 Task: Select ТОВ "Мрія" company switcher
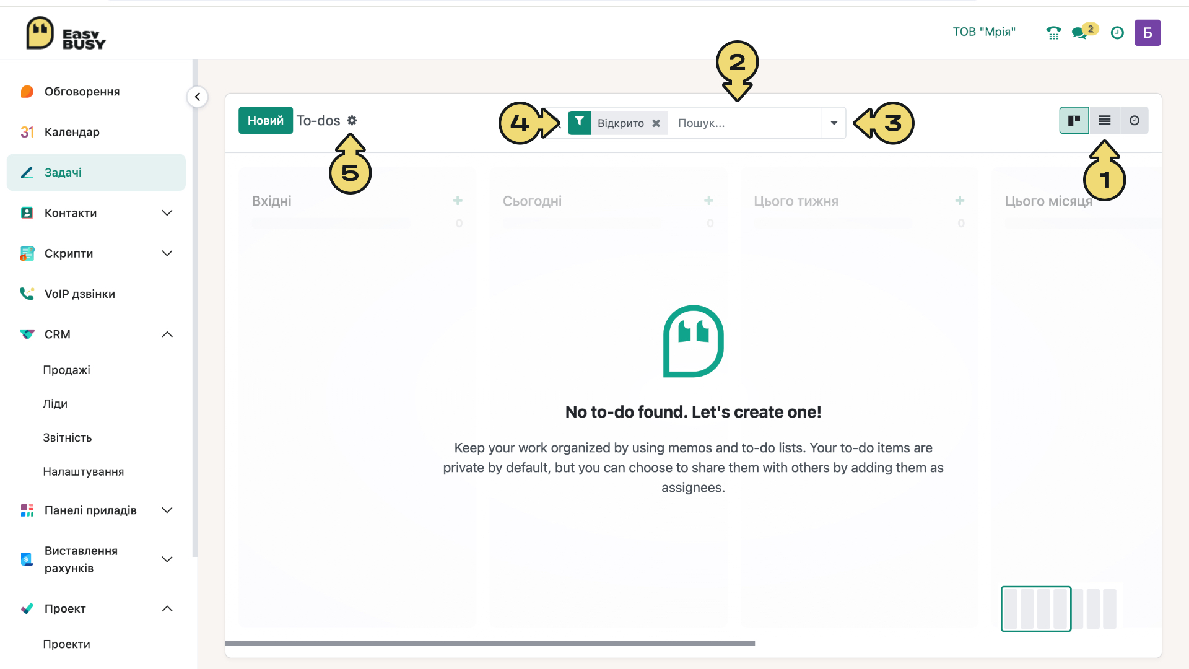[x=984, y=32]
